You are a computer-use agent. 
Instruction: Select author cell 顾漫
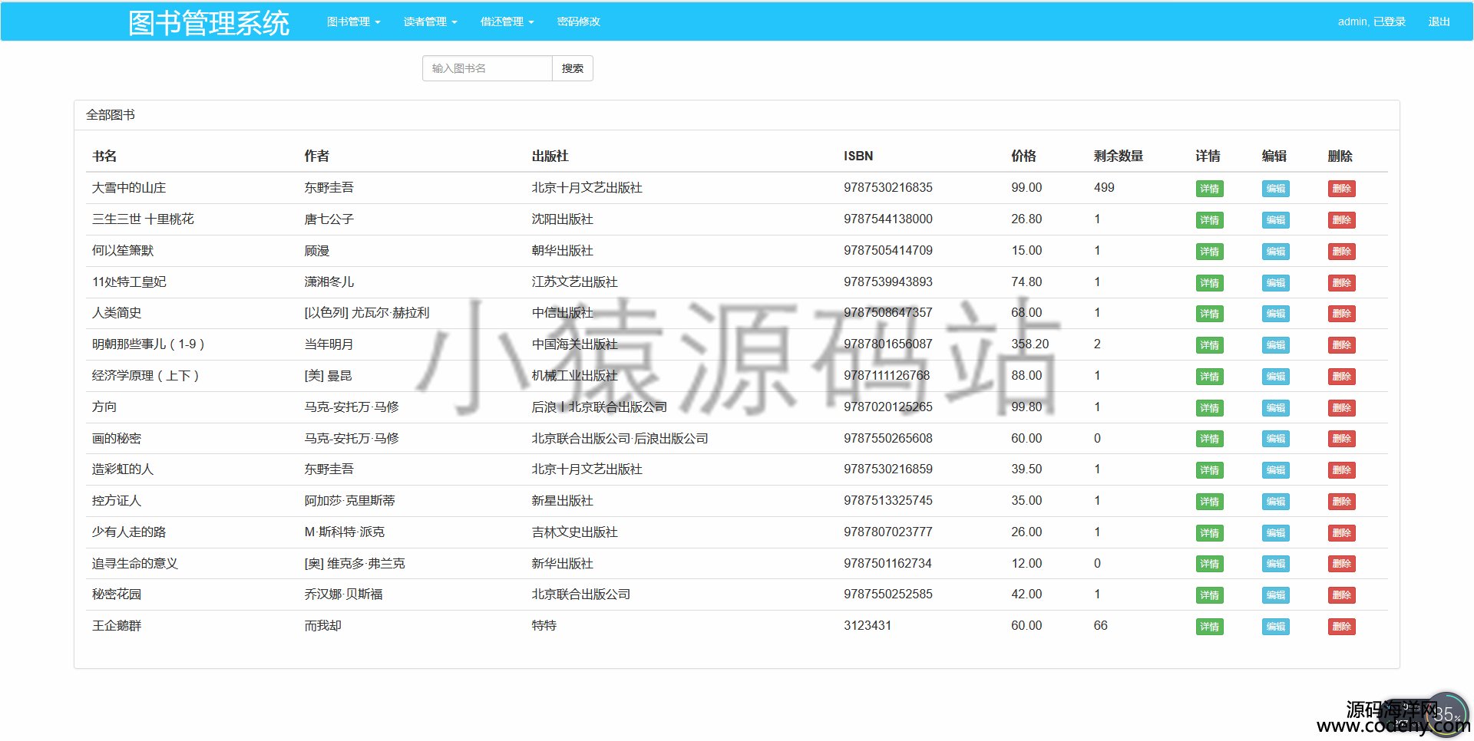[x=316, y=251]
